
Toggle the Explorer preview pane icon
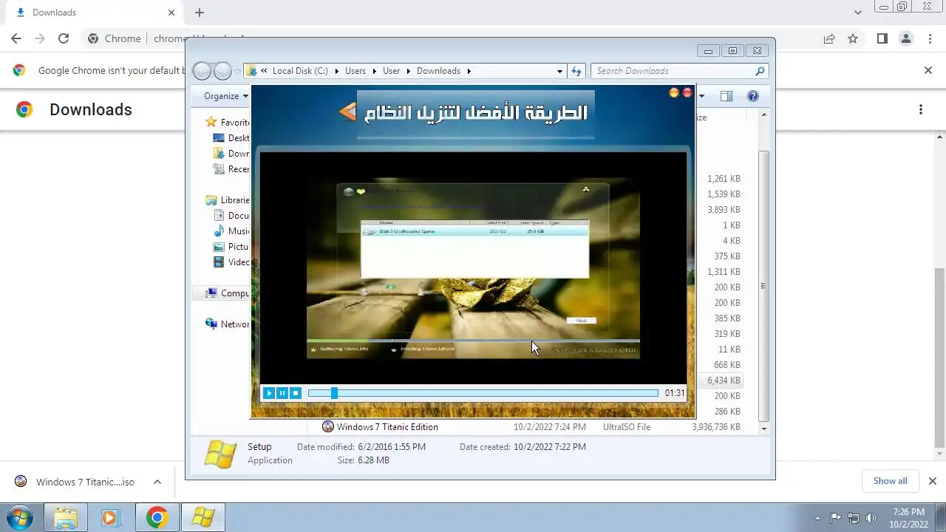(726, 96)
